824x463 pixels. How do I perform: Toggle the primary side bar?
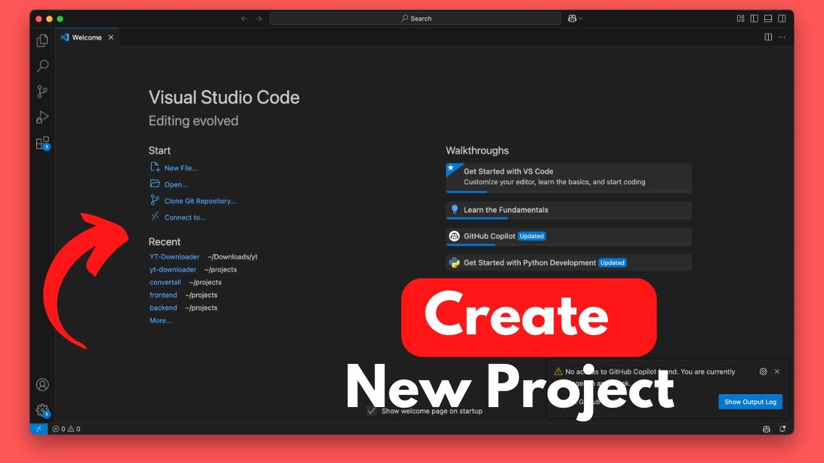pyautogui.click(x=754, y=19)
